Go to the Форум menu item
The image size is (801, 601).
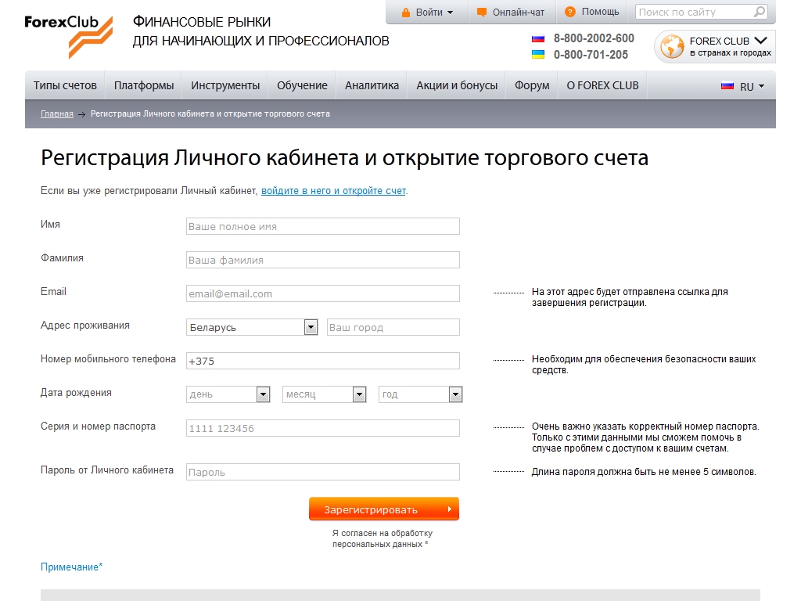click(x=532, y=85)
